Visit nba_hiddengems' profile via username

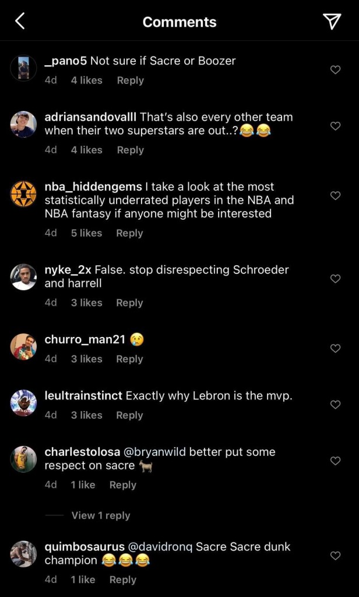93,187
